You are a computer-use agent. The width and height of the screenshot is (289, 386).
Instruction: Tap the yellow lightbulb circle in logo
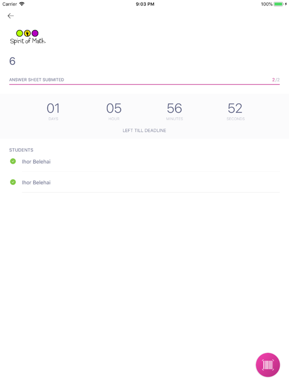(27, 33)
